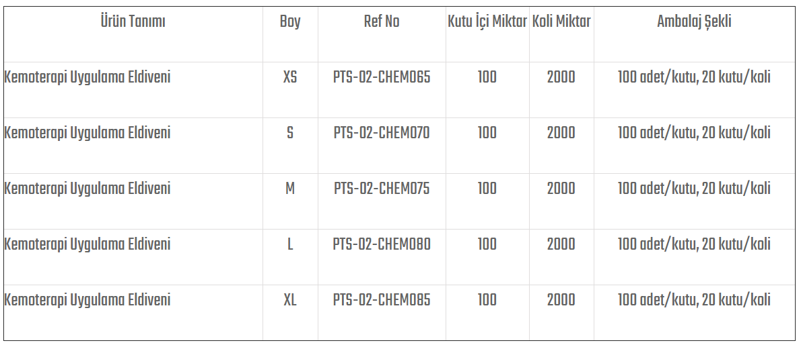Select reference number PTS-02-CHEM075
Viewport: 801px width, 345px height.
click(x=382, y=189)
